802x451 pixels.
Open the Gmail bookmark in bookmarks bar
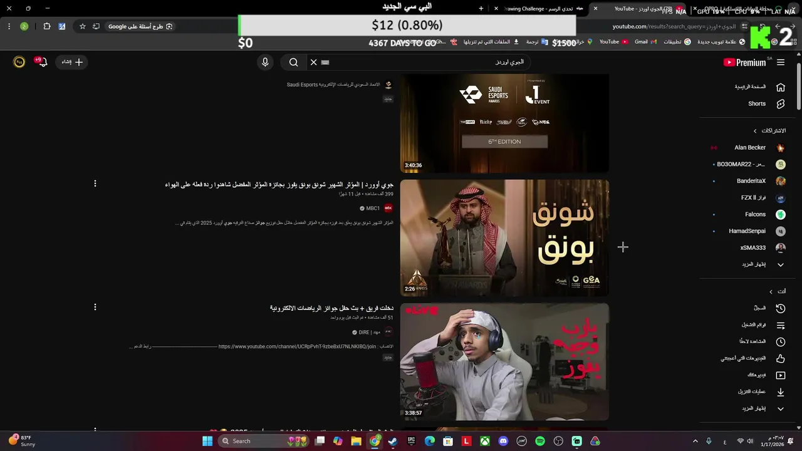click(645, 42)
